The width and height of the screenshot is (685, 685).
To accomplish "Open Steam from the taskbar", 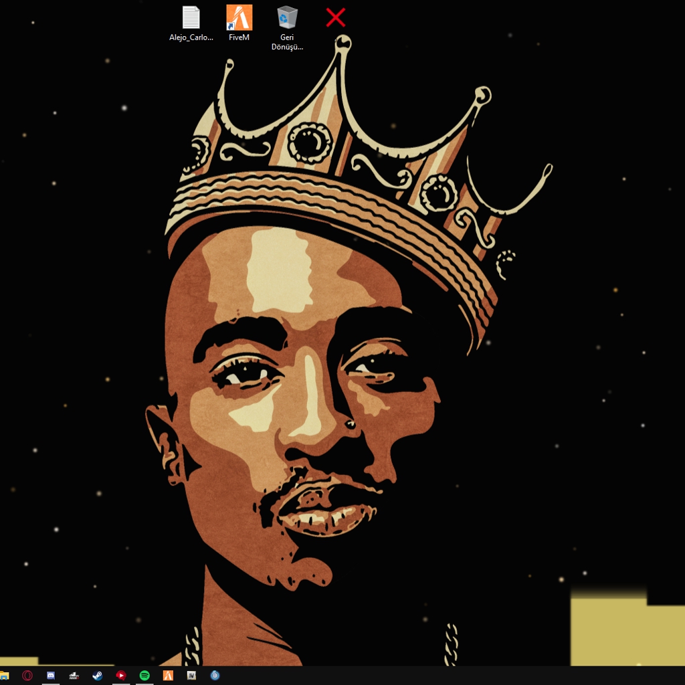I will [98, 676].
